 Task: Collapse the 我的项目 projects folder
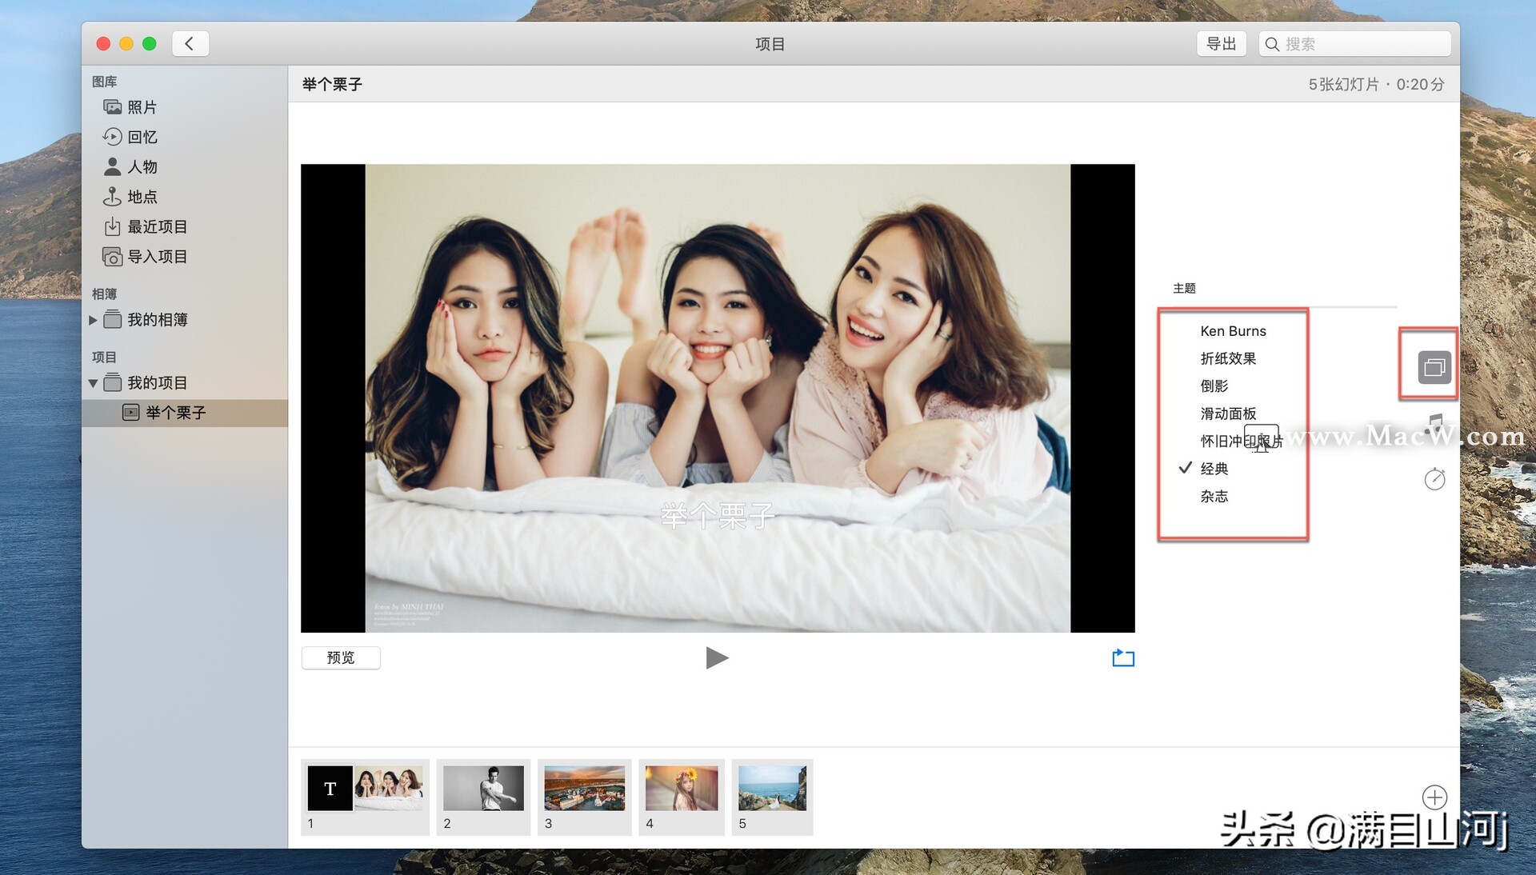93,383
